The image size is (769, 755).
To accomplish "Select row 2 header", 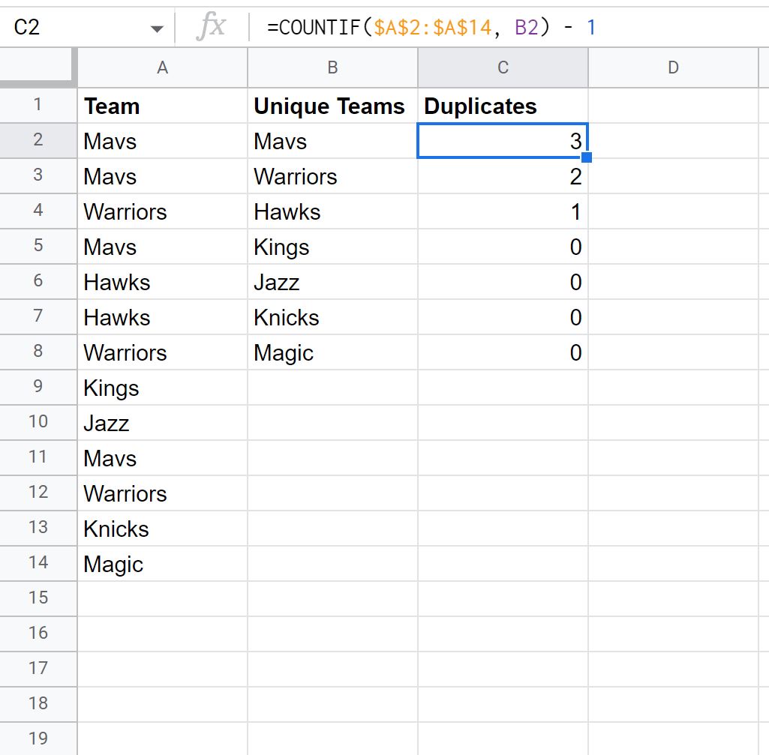I will tap(38, 140).
